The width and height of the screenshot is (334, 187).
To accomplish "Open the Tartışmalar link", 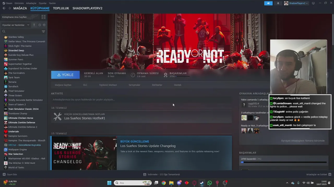I will (134, 85).
